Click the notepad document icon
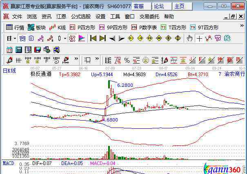This screenshot has height=174, width=247. click(28, 50)
